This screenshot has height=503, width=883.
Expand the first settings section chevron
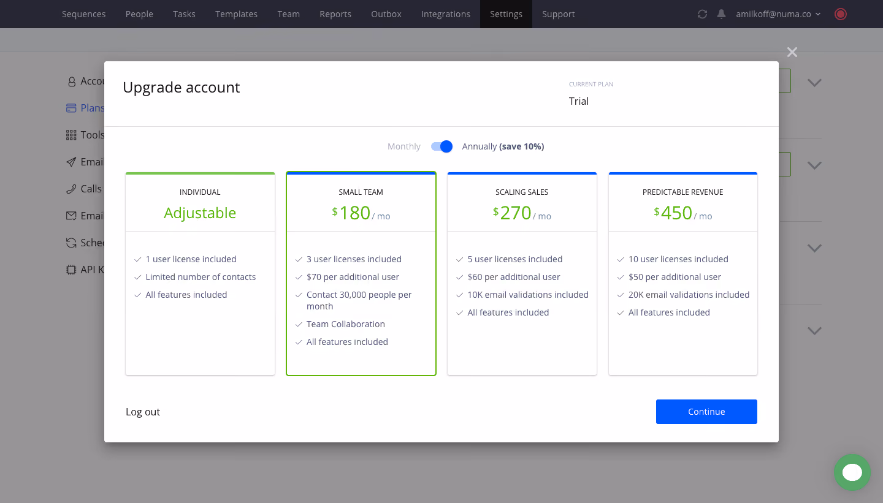tap(814, 82)
